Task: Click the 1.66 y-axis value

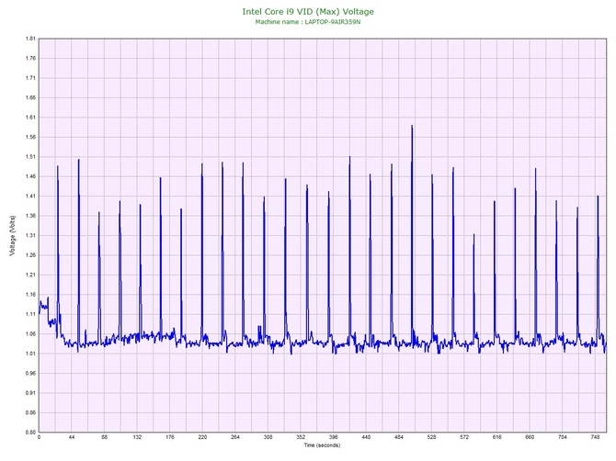Action: click(30, 97)
